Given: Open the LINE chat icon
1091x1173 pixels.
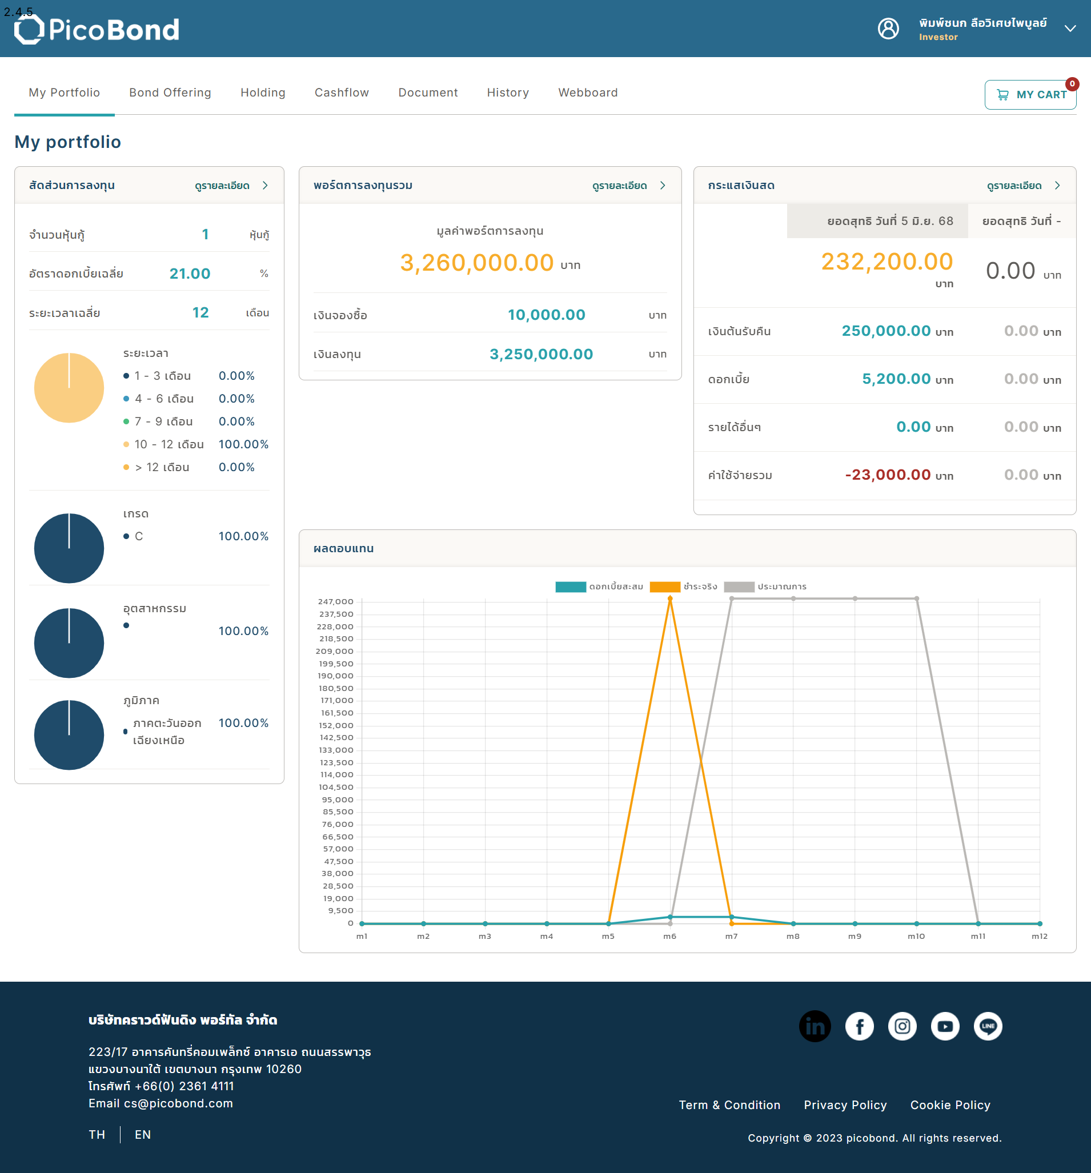Looking at the screenshot, I should pos(988,1026).
